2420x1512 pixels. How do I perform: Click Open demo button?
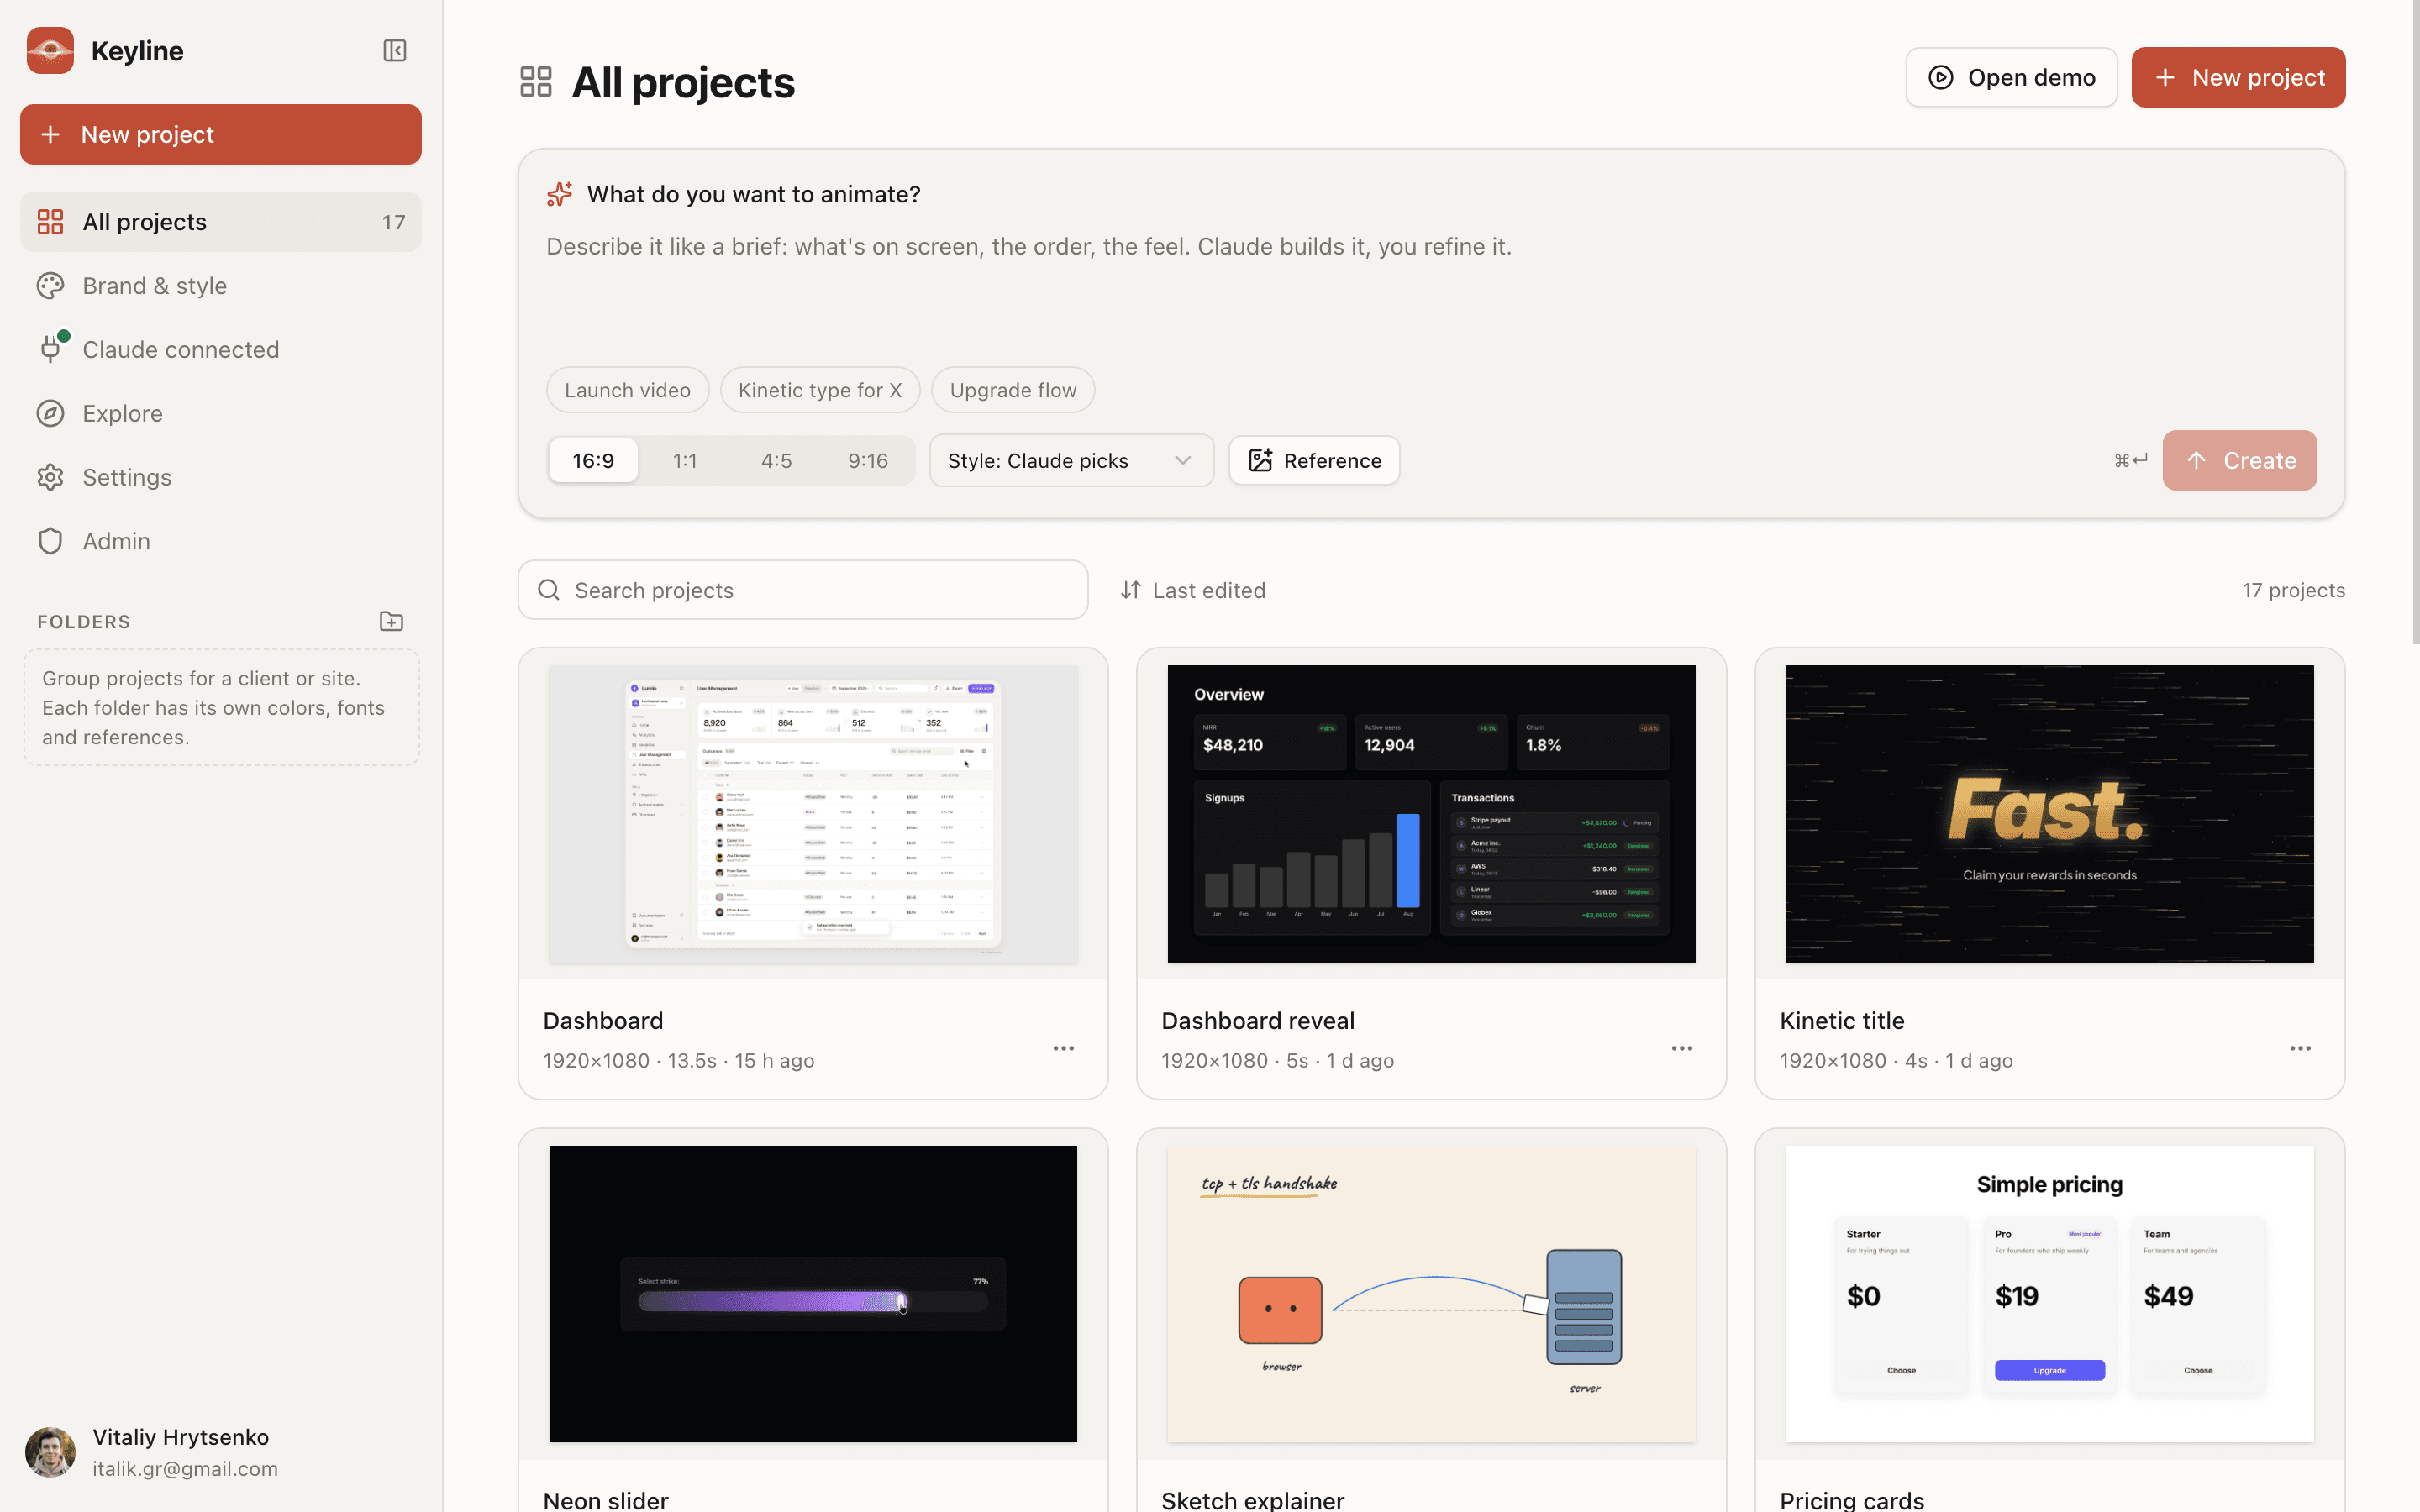point(2011,77)
